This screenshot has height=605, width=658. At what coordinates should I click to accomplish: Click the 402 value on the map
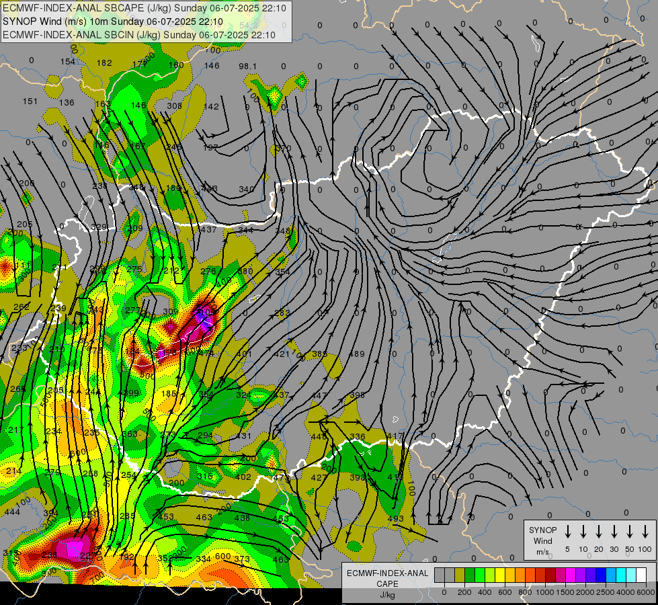tap(243, 477)
